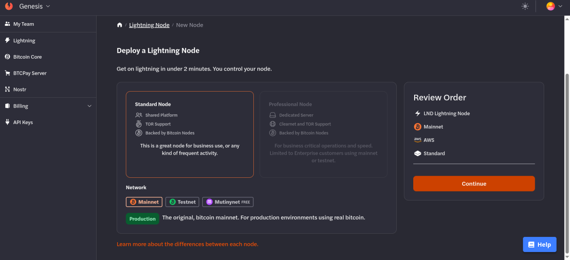The height and width of the screenshot is (260, 570).
Task: Open My Team in the sidebar
Action: (48, 24)
